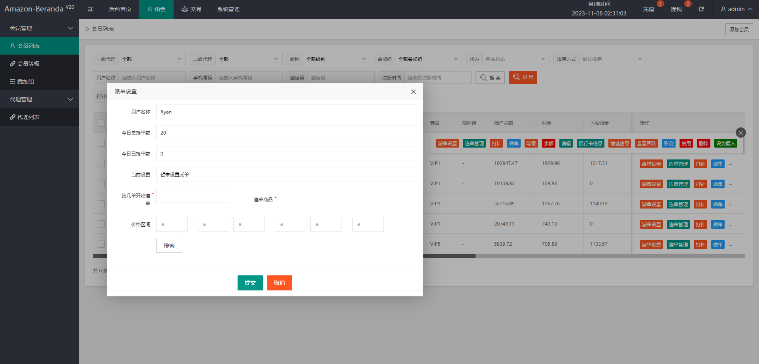The height and width of the screenshot is (364, 759).
Task: Focus the 注册时间 filter input
Action: 438,78
